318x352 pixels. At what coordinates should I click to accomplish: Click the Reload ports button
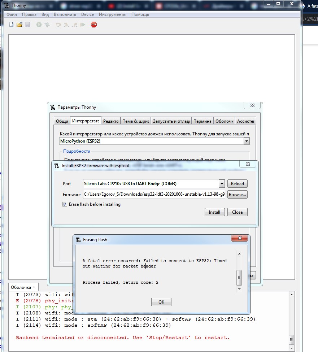click(238, 184)
